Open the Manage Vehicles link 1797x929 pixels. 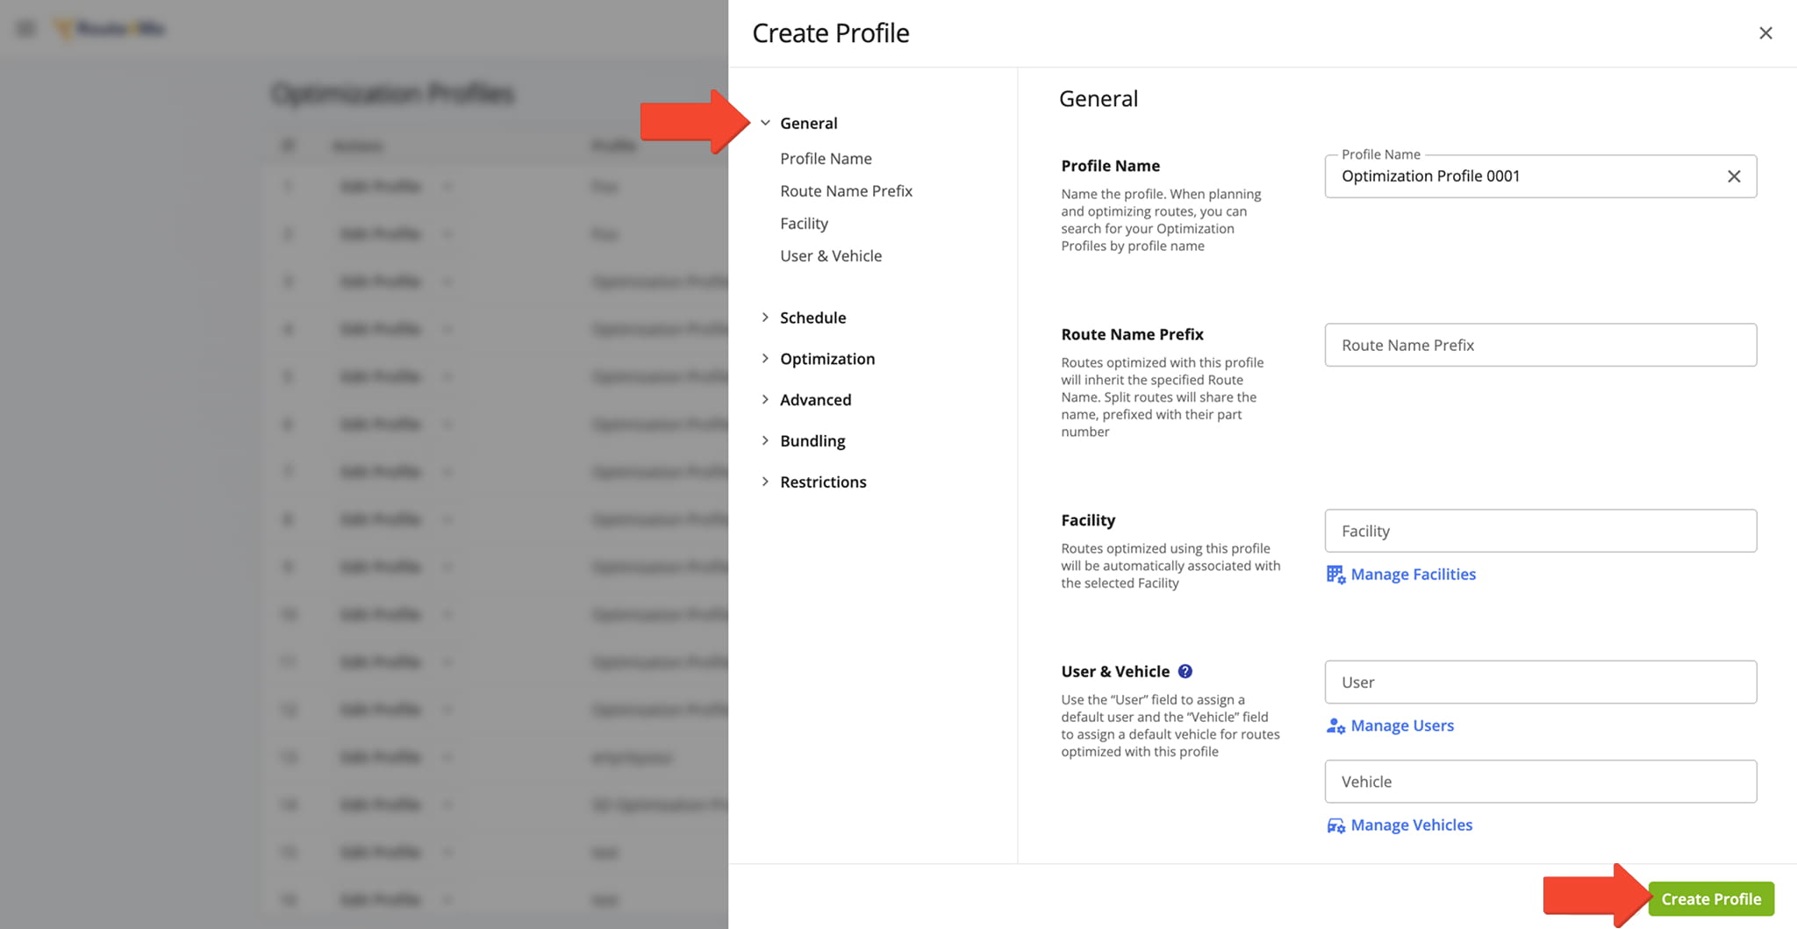(x=1411, y=825)
